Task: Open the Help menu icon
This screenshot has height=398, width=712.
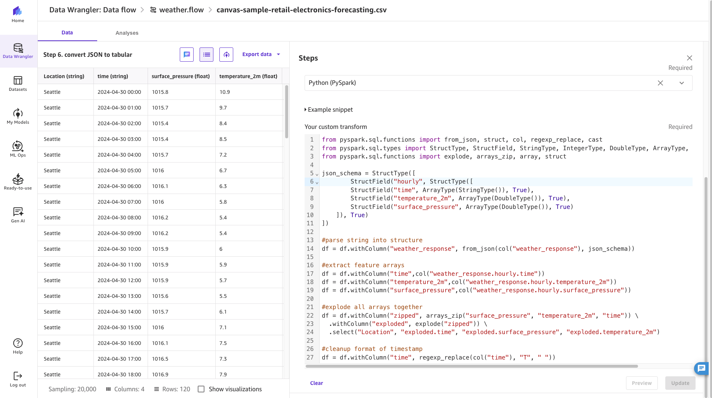Action: click(18, 346)
